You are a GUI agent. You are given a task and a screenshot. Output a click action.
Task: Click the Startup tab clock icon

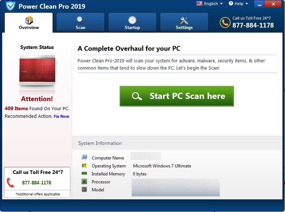point(132,20)
